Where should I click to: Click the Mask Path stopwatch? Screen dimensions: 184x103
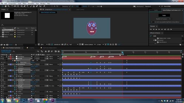[x=17, y=62]
